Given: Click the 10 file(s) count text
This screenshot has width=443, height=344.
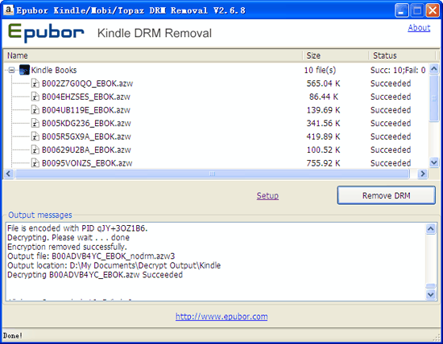Looking at the screenshot, I should [320, 70].
